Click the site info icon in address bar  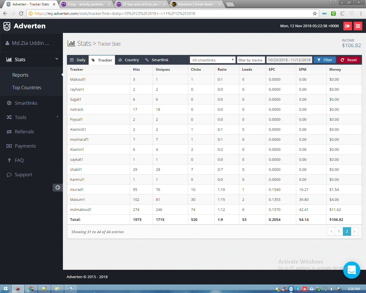click(30, 13)
